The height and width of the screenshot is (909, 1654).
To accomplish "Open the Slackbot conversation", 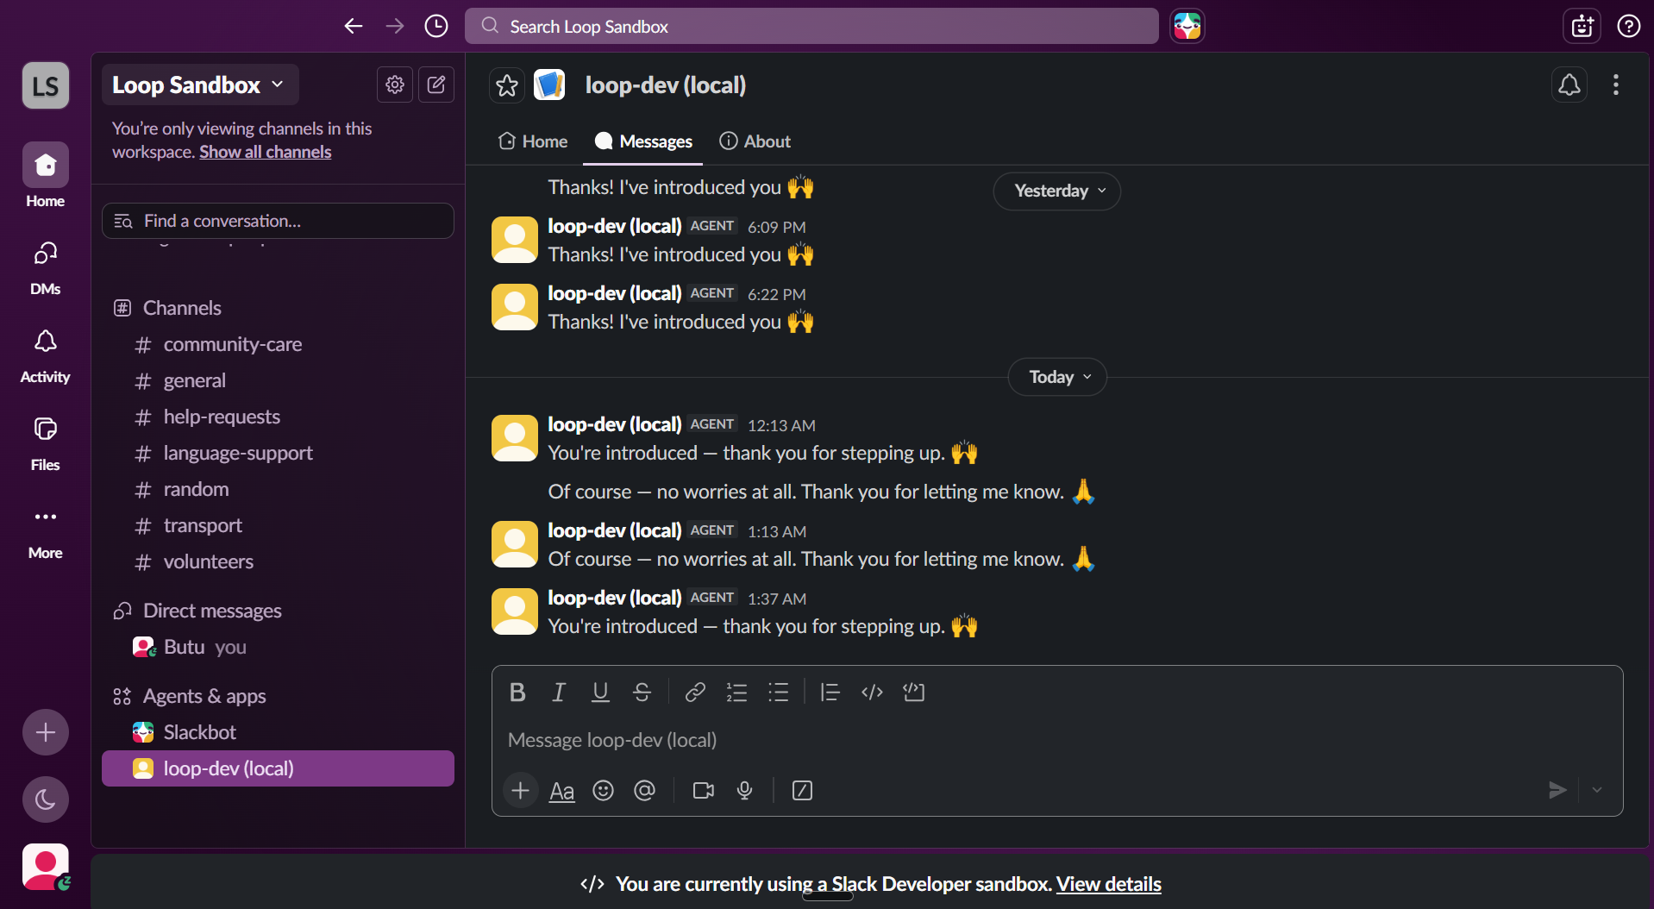I will tap(278, 732).
